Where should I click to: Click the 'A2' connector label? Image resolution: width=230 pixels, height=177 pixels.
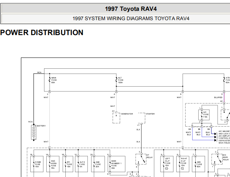pyautogui.click(x=221, y=101)
